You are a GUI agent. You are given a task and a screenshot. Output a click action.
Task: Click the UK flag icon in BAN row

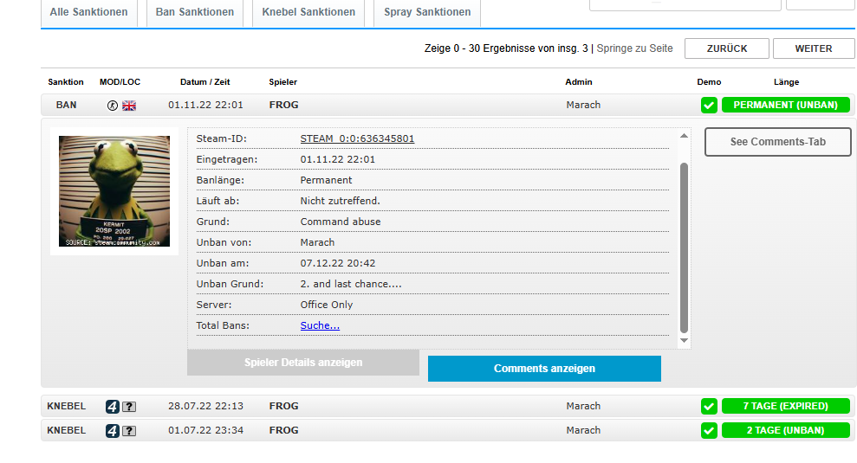coord(129,106)
